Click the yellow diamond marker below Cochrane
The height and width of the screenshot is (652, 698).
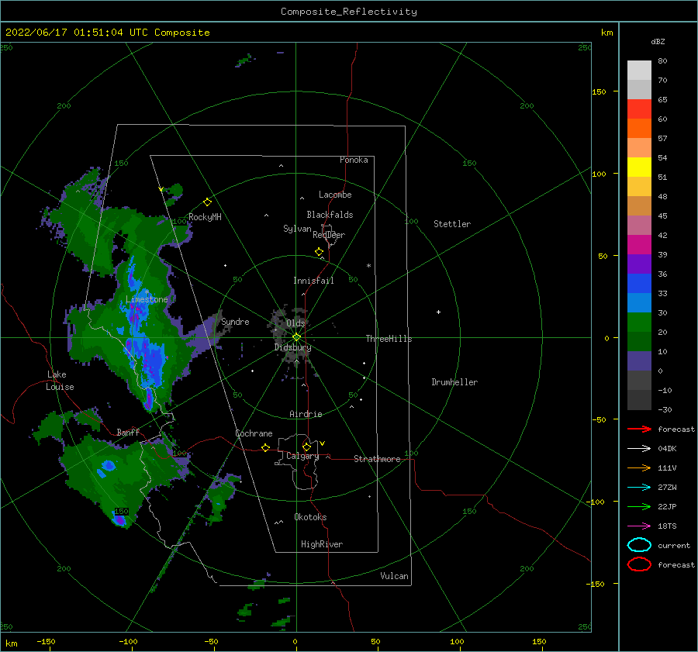pos(266,447)
